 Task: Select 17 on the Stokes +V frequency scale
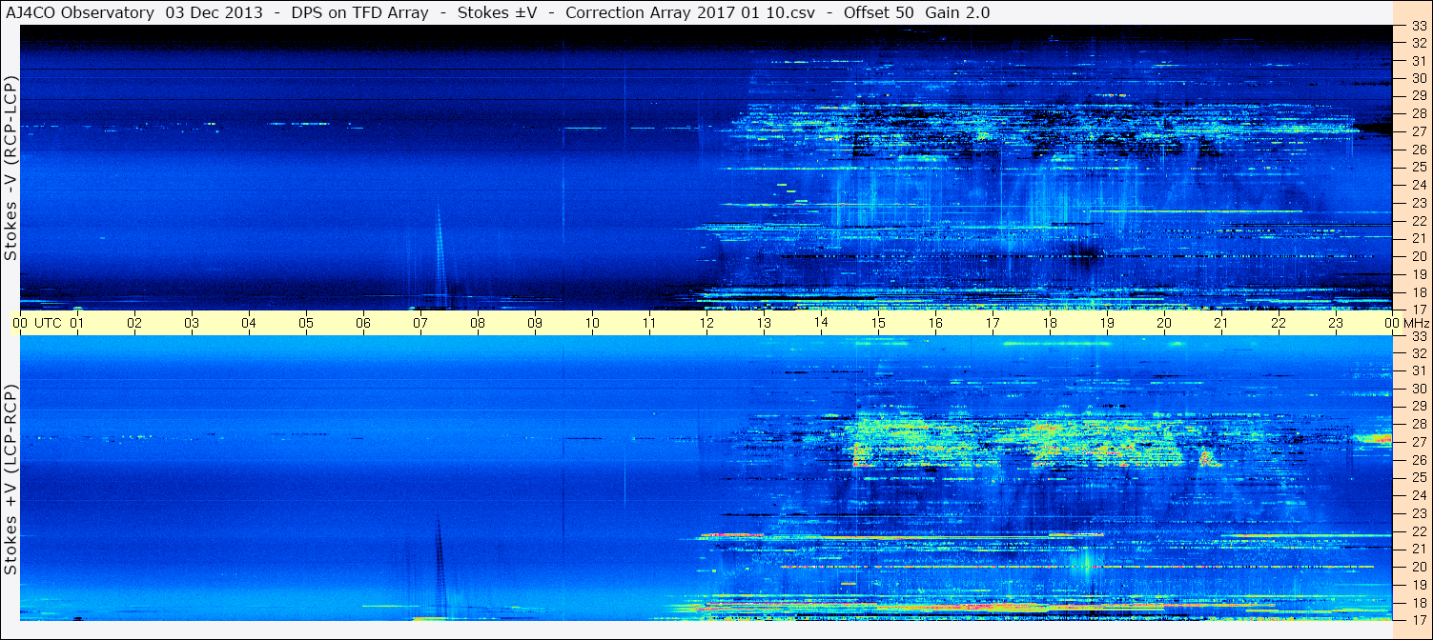click(1418, 619)
